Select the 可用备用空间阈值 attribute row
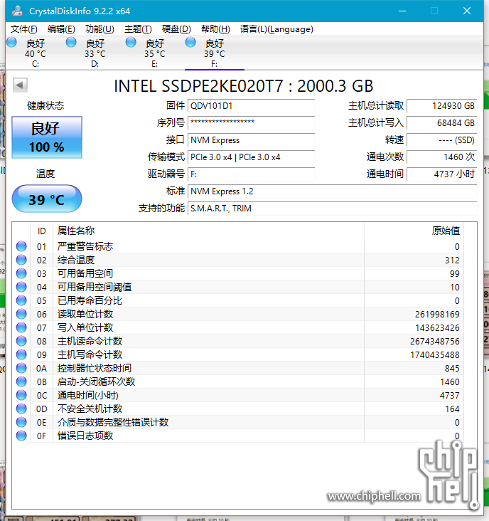The width and height of the screenshot is (489, 521). coord(238,287)
